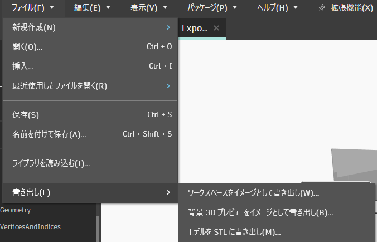Open the 表示(V) menu
Image resolution: width=377 pixels, height=242 pixels.
click(x=148, y=8)
